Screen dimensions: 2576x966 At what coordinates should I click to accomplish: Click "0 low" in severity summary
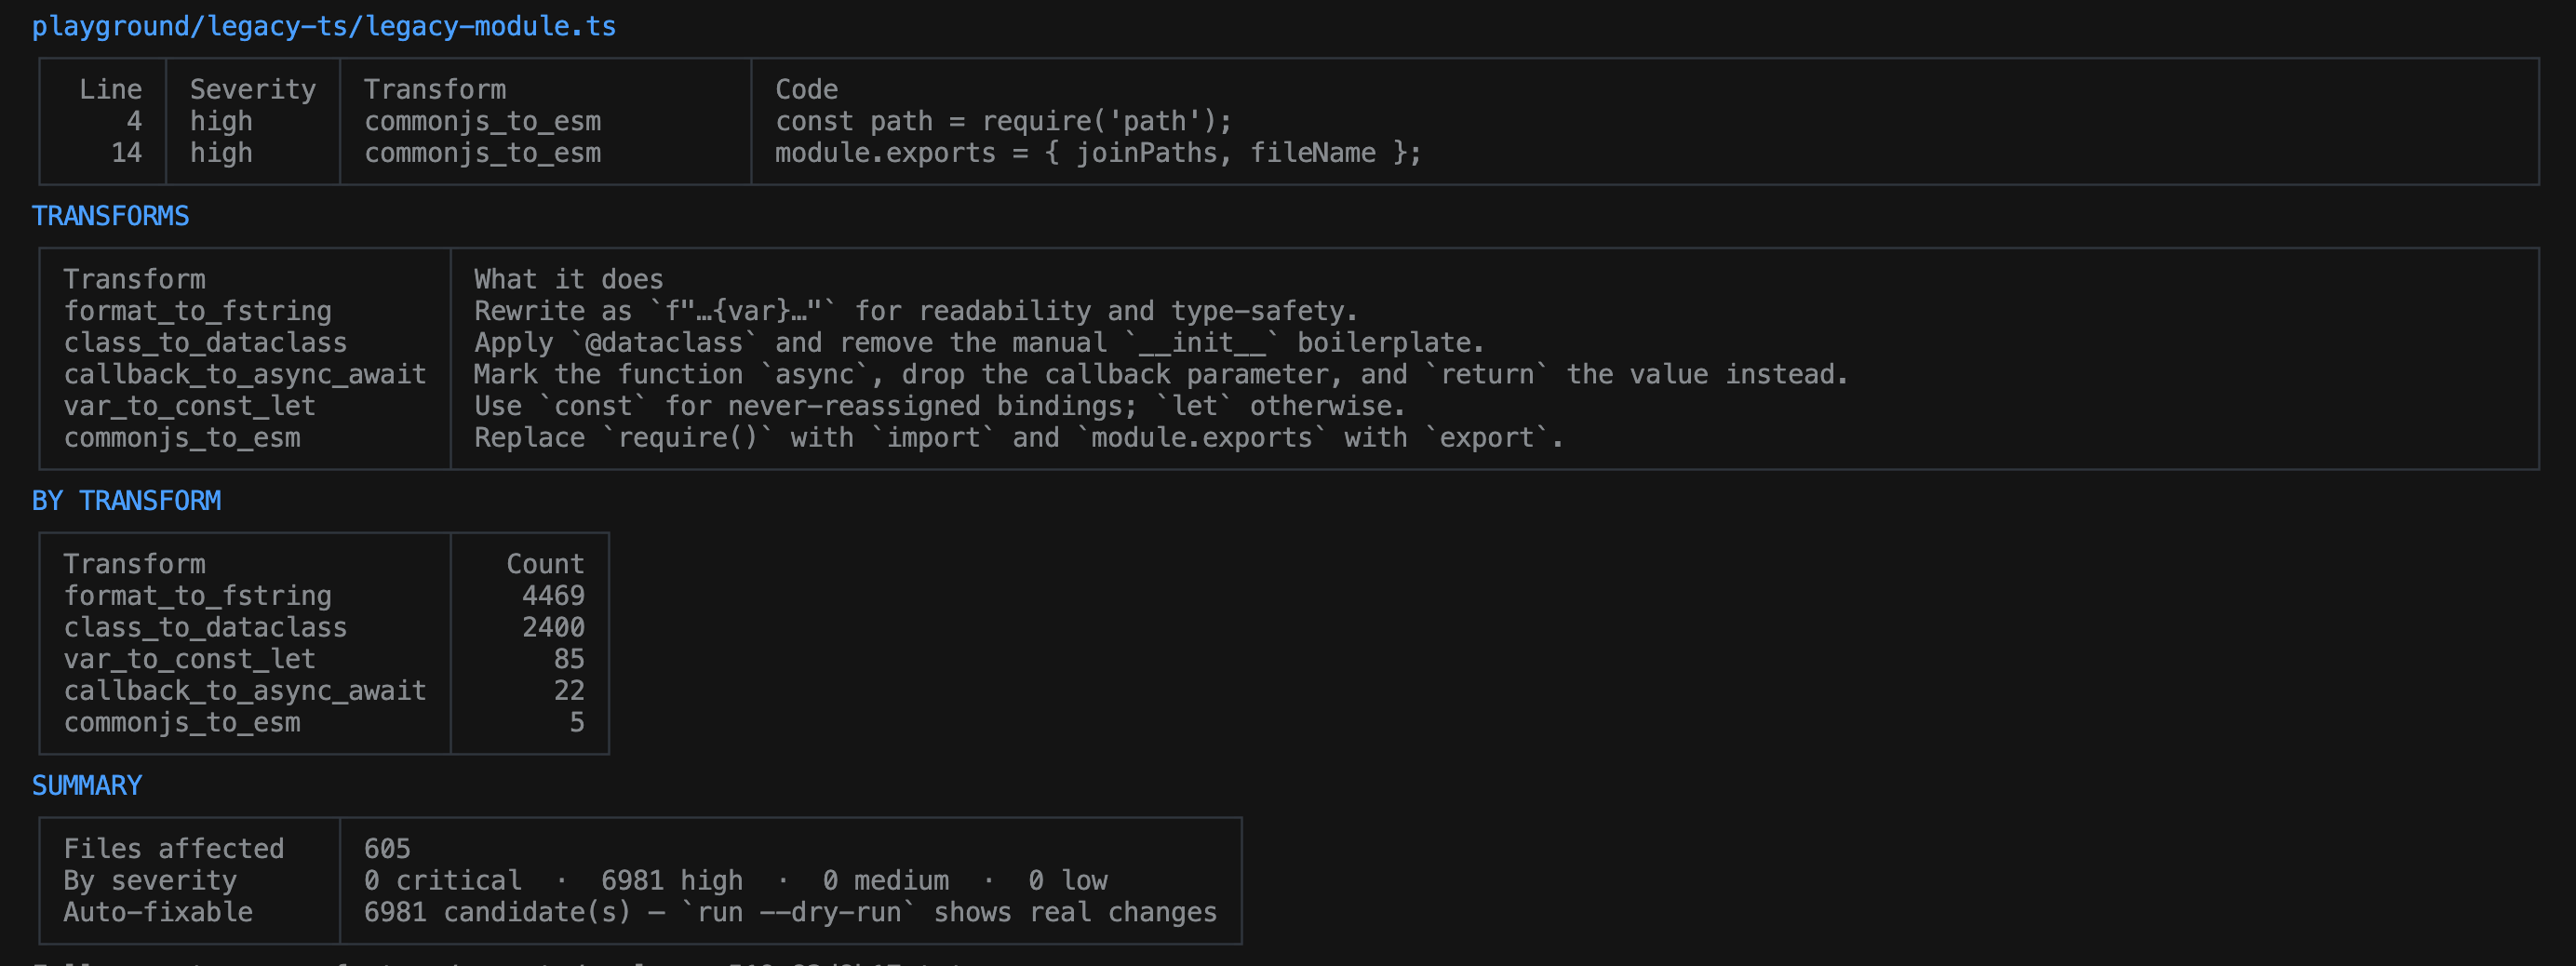1067,881
